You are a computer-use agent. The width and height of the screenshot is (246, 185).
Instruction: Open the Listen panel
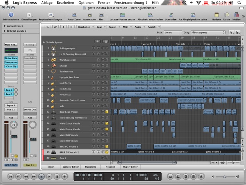(x=226, y=15)
